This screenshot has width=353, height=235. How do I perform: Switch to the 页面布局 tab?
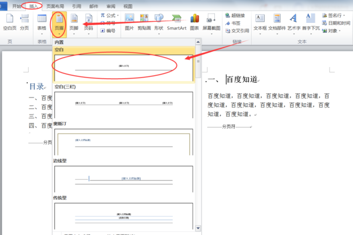pos(55,6)
